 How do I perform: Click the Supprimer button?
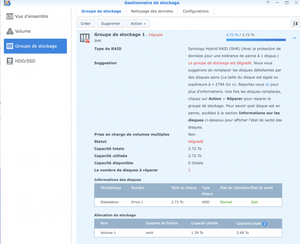[x=111, y=23]
